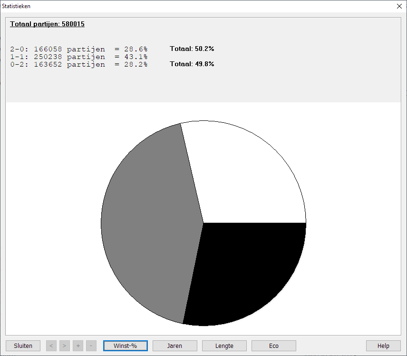Click 'Totaal: 49.8%' text
The width and height of the screenshot is (407, 356).
coord(192,64)
